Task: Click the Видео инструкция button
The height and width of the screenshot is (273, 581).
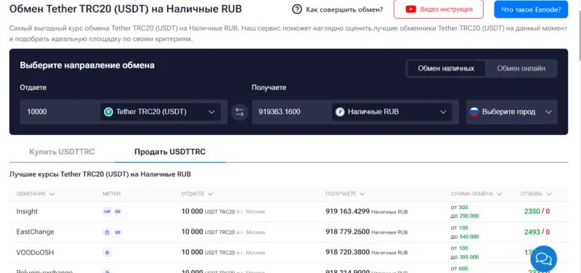Action: (x=439, y=9)
